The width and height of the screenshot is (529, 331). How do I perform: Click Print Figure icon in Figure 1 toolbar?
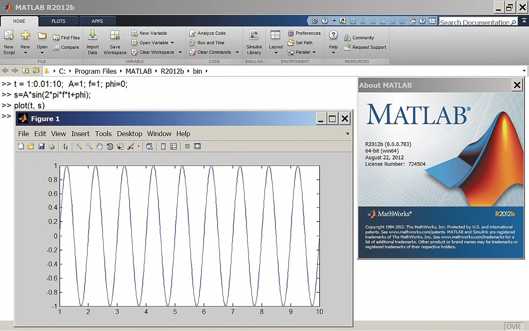51,146
